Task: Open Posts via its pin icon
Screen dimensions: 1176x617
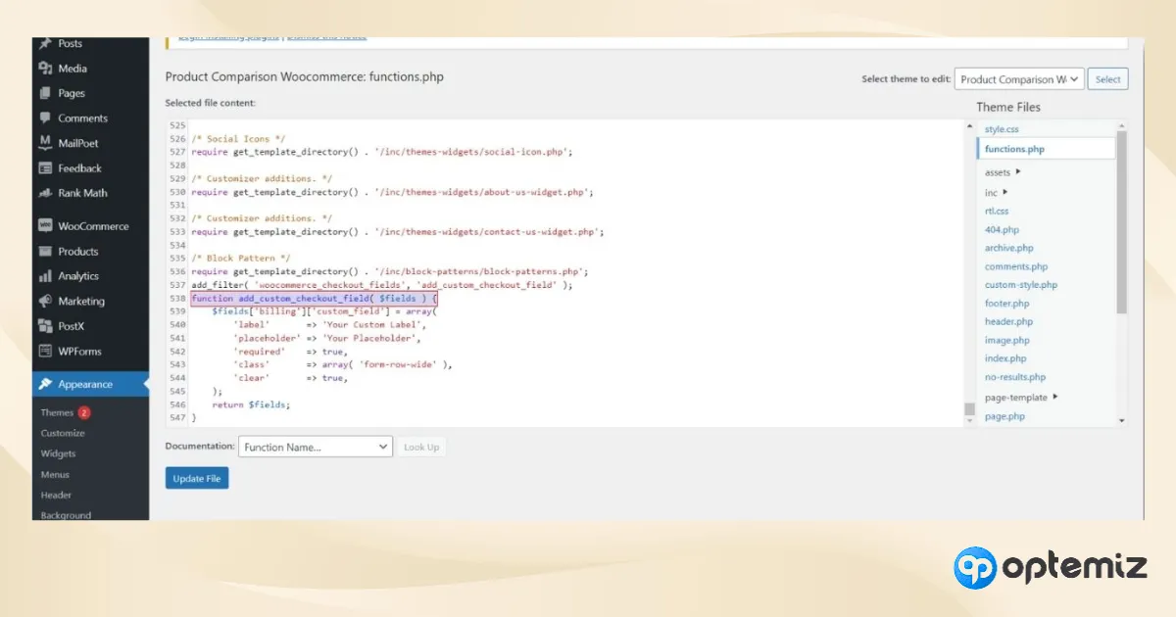Action: tap(45, 44)
